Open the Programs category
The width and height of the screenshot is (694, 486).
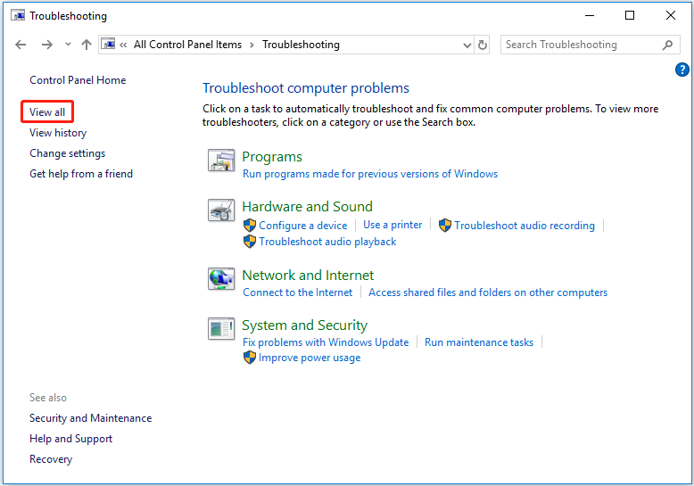tap(272, 157)
